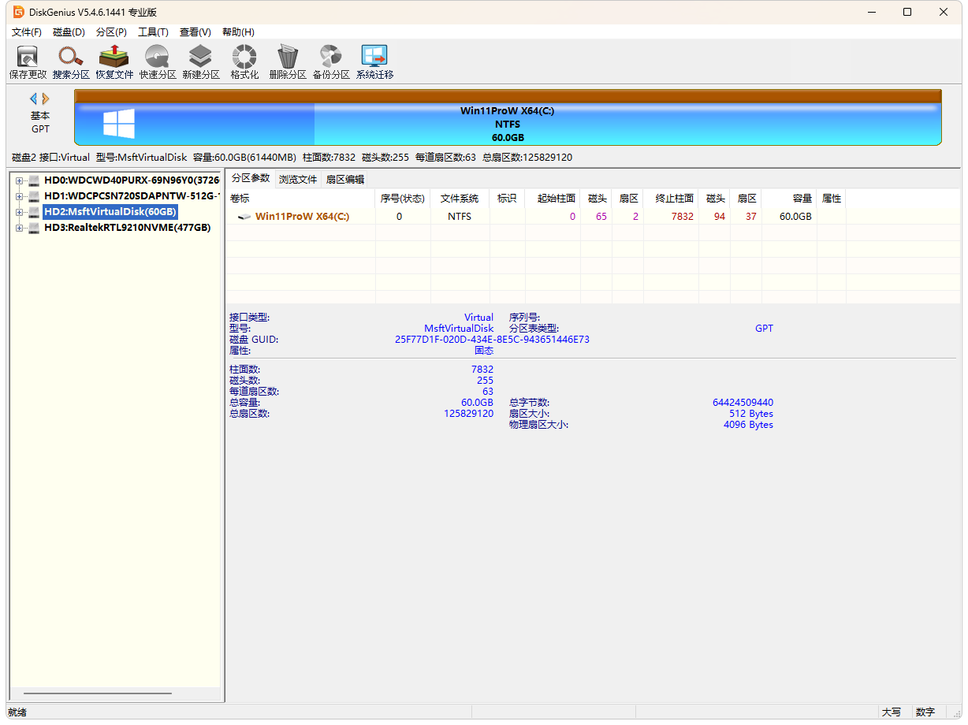This screenshot has height=725, width=968.
Task: Click the 容量 column header
Action: (789, 199)
